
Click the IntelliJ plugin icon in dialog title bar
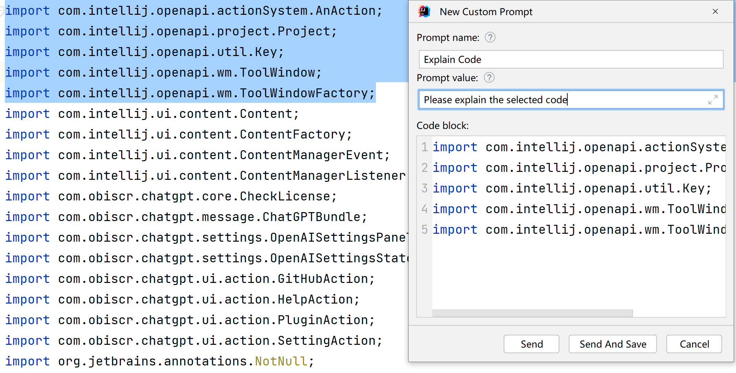[x=424, y=11]
